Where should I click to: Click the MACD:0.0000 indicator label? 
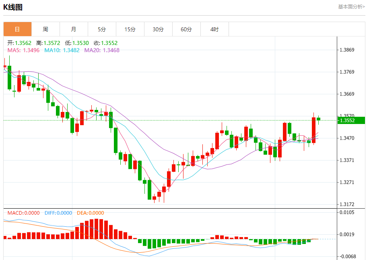pos(23,213)
